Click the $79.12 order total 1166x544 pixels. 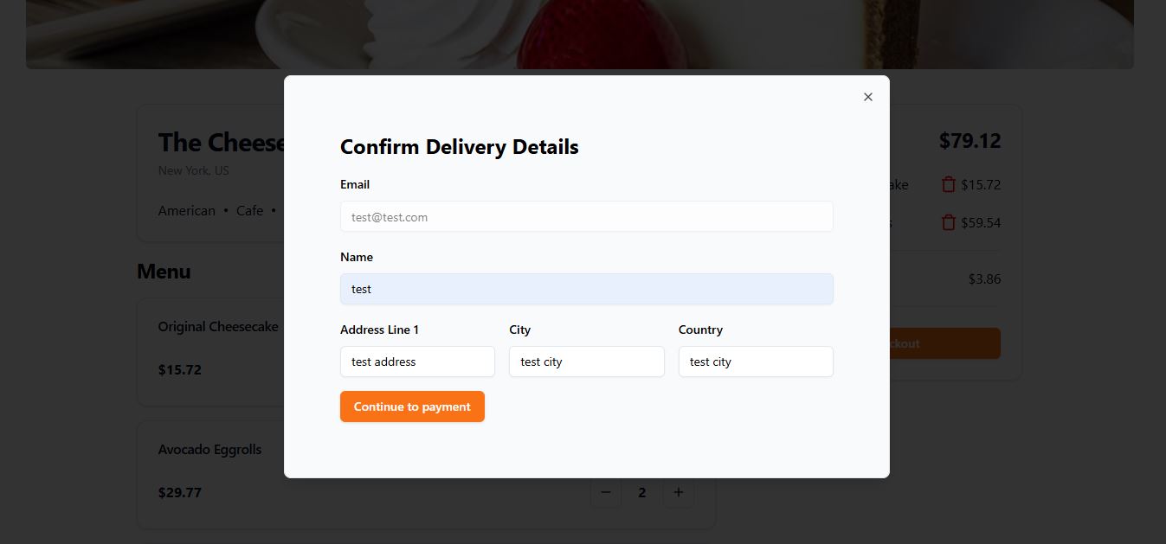970,141
